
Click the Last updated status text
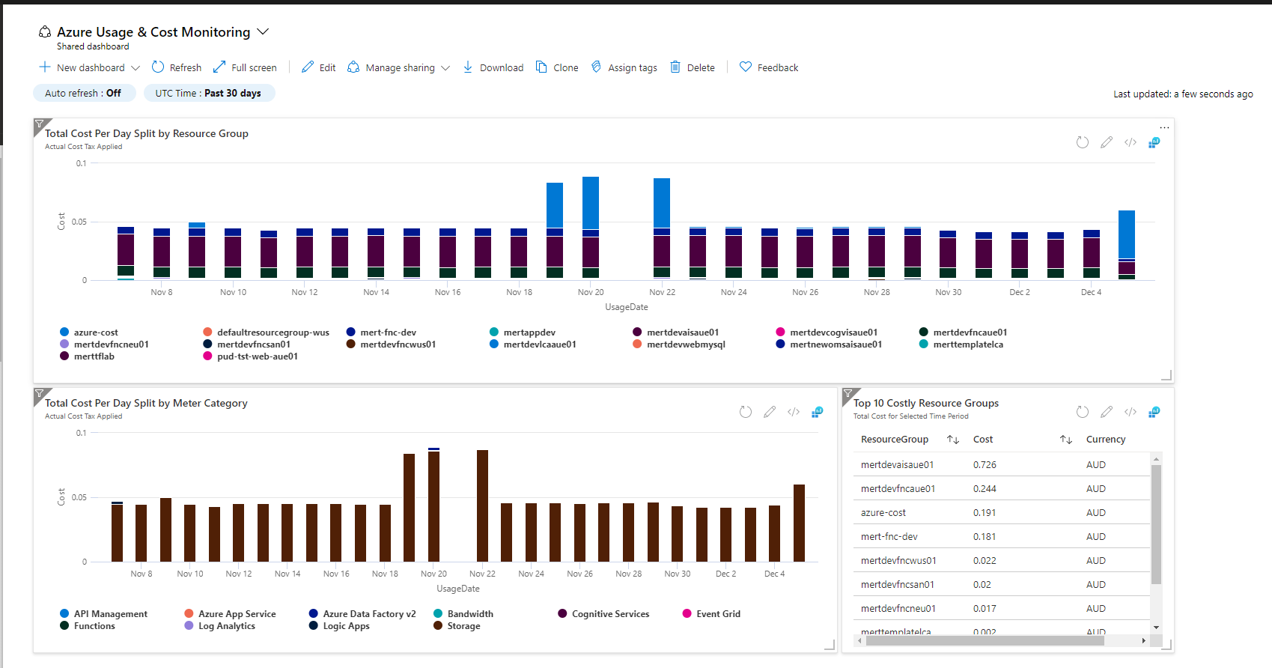[1183, 94]
